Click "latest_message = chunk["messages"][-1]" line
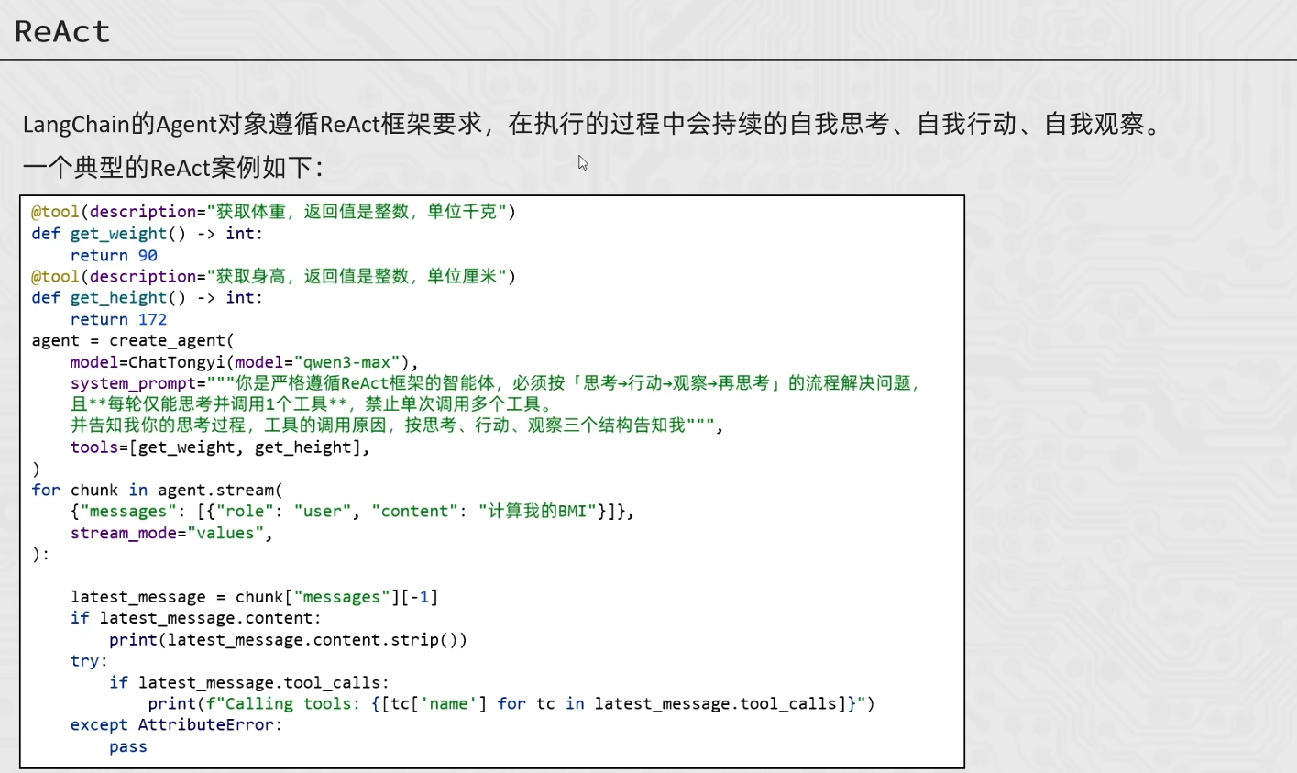 (254, 597)
